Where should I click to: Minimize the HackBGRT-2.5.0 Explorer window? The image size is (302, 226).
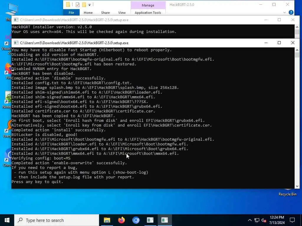coord(261,5)
